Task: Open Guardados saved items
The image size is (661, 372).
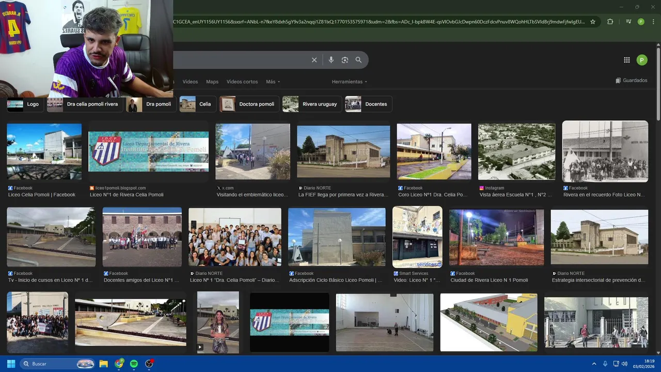Action: [x=631, y=81]
